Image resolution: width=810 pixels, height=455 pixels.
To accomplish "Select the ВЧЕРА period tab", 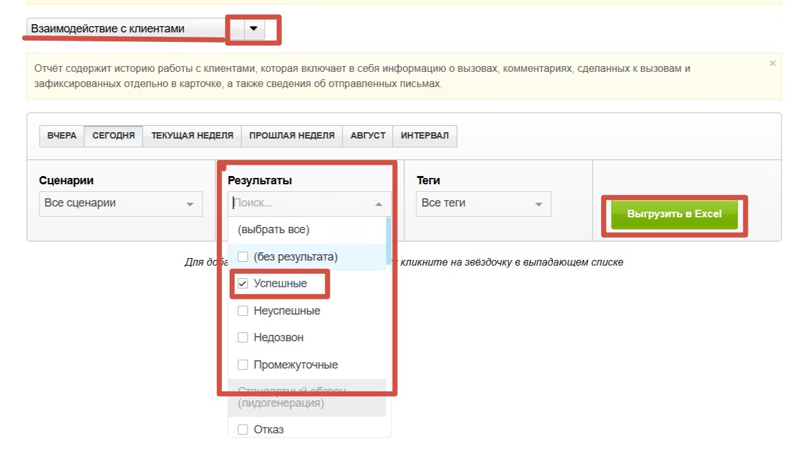I will (62, 136).
